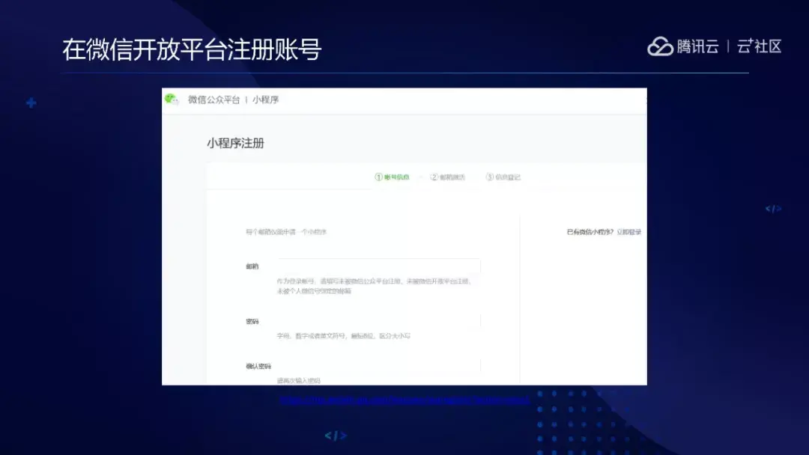Focus the 确认密码 confirm password field
The image size is (809, 455).
tap(379, 366)
